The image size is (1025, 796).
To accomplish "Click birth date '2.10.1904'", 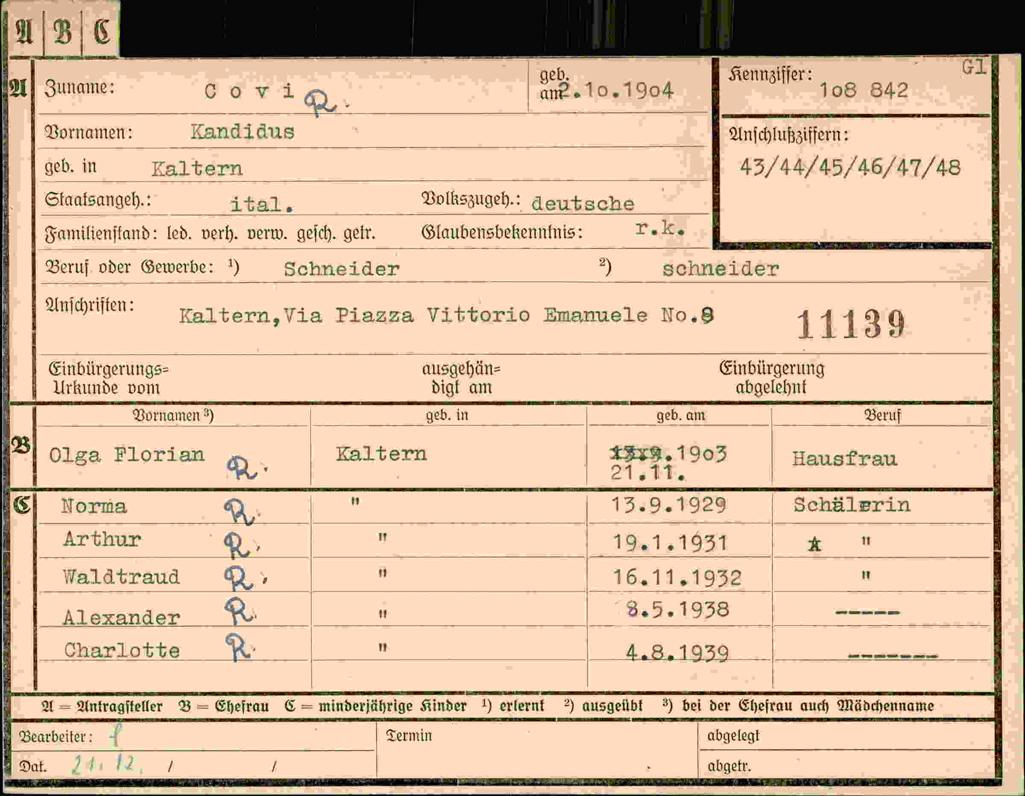I will 616,91.
